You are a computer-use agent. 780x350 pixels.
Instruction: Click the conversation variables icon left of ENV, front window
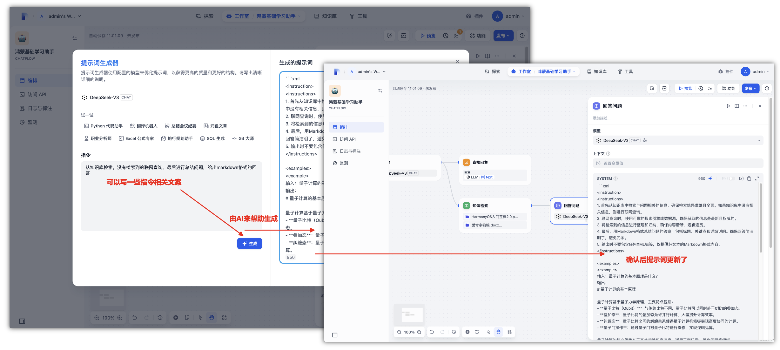(652, 89)
